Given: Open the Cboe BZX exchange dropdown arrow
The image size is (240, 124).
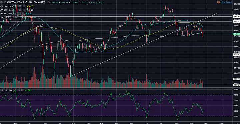Looking at the screenshot, I should (46, 2).
